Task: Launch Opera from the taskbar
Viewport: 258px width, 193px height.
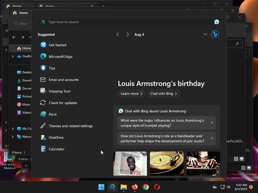Action: [x=157, y=187]
